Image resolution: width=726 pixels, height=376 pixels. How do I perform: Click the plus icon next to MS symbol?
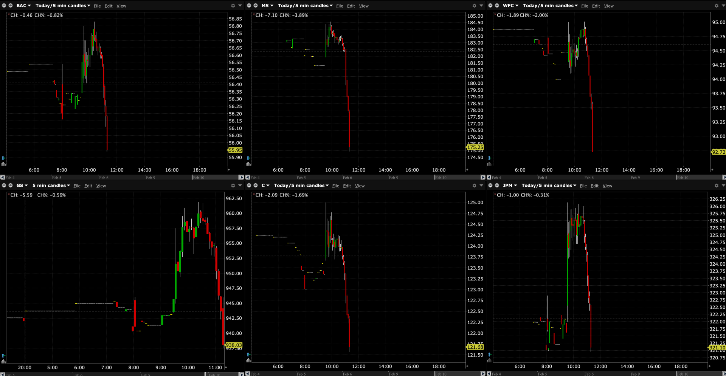(256, 6)
